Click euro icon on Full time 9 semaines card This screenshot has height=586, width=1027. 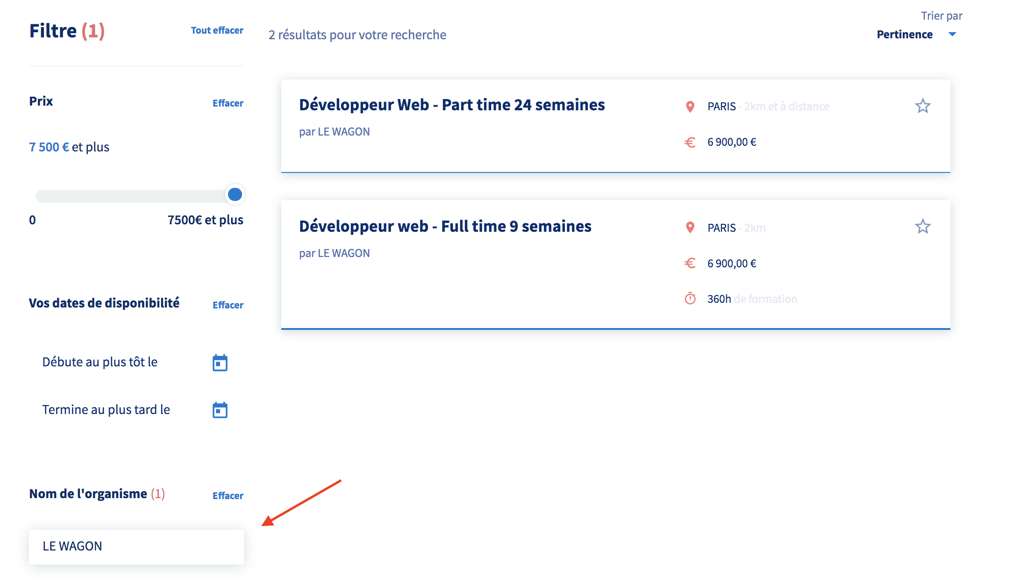pos(690,263)
